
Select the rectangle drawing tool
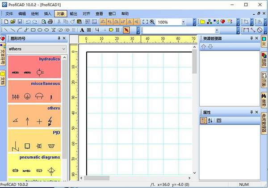(33, 30)
